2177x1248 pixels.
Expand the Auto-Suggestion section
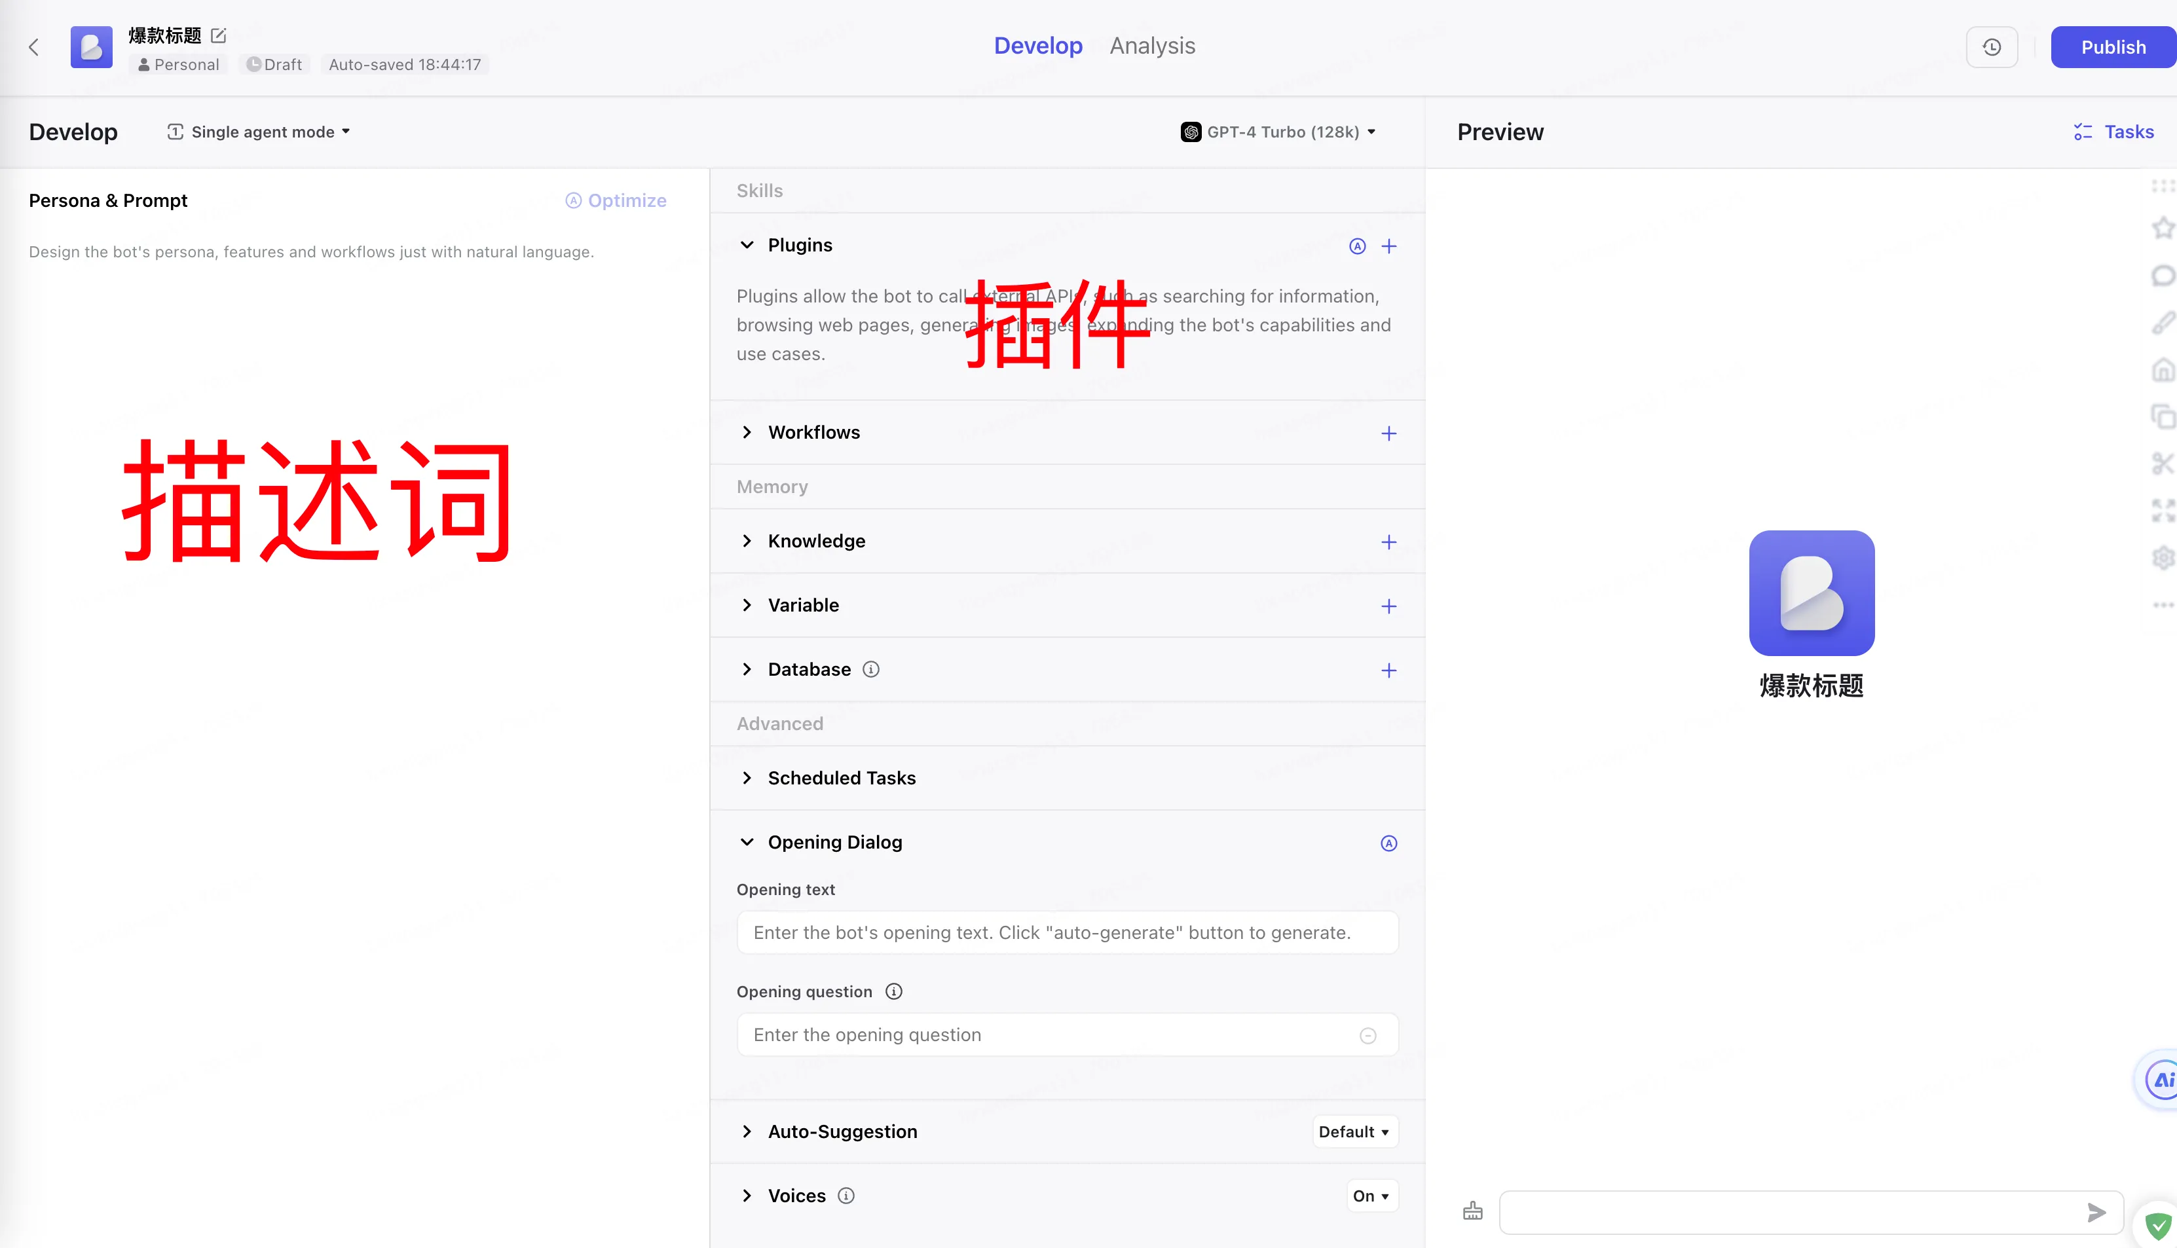[747, 1131]
